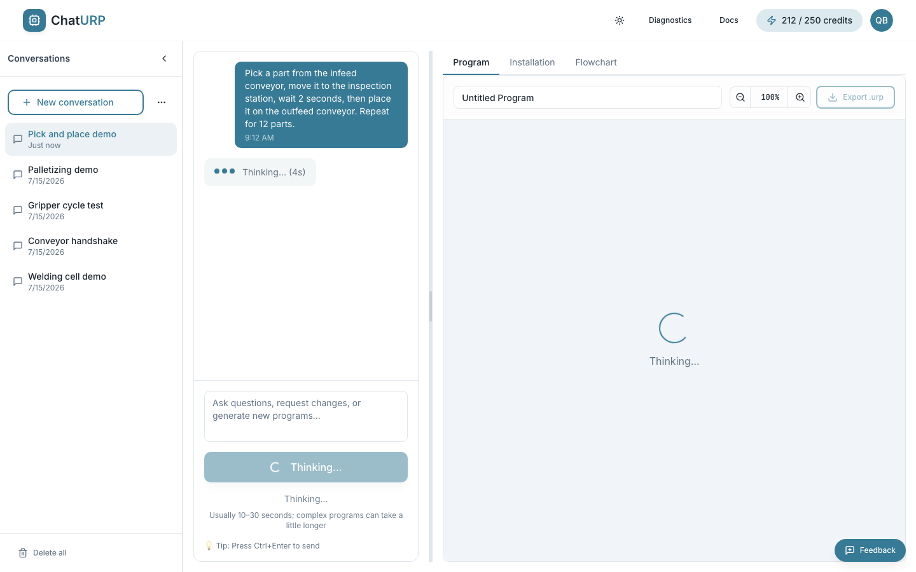Click the chat bubble icon beside Gripper cycle test

[x=18, y=210]
